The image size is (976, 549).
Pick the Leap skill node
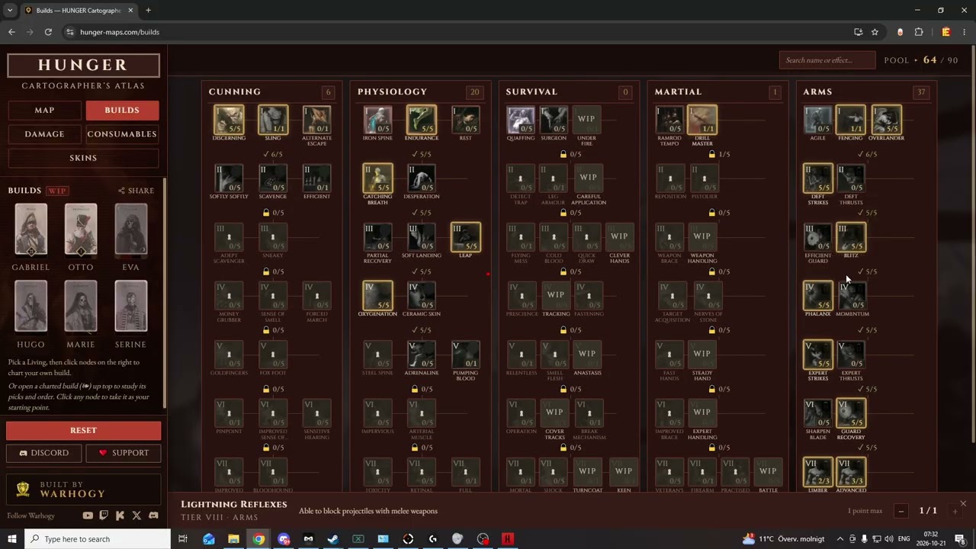click(466, 237)
